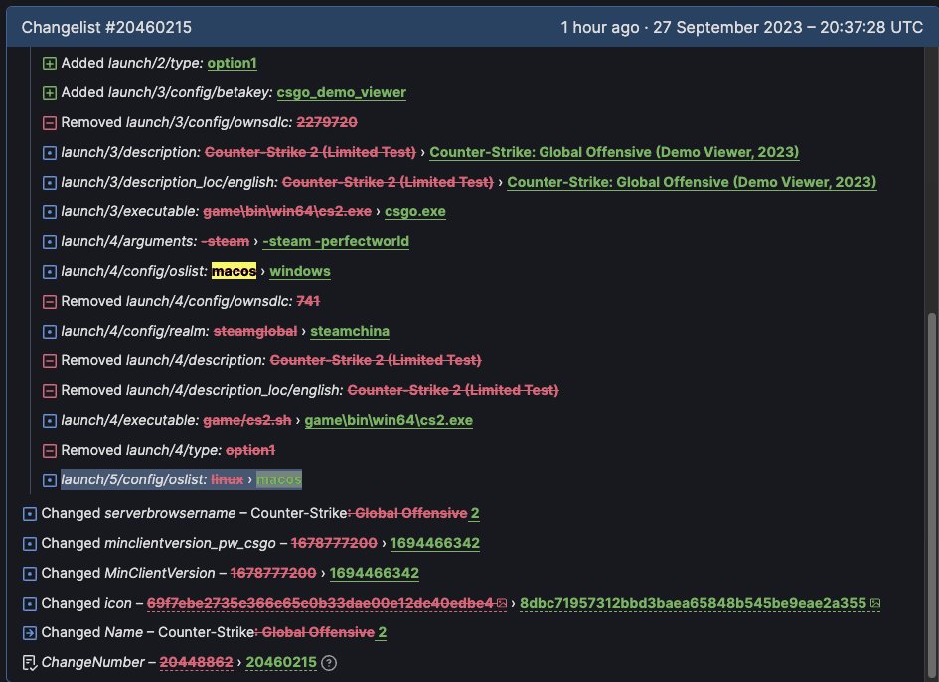Click the plus icon beside Added launch/3/config/betakey
Image resolution: width=939 pixels, height=682 pixels.
pyautogui.click(x=50, y=92)
